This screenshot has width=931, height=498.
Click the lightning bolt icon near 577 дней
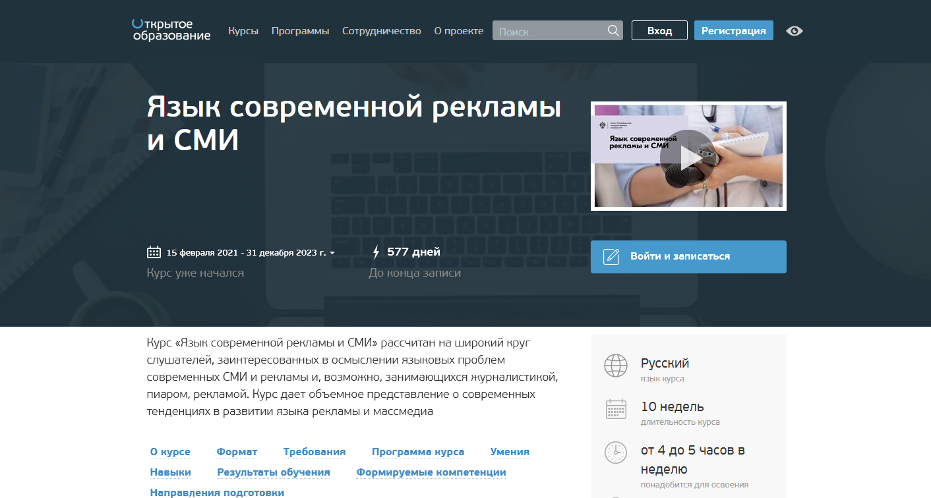(376, 252)
